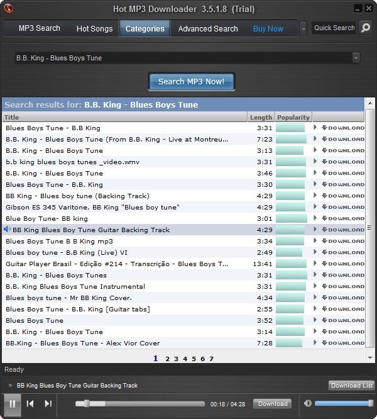The width and height of the screenshot is (377, 419).
Task: Play preview of Guitar Player Brasil track
Action: pos(315,264)
